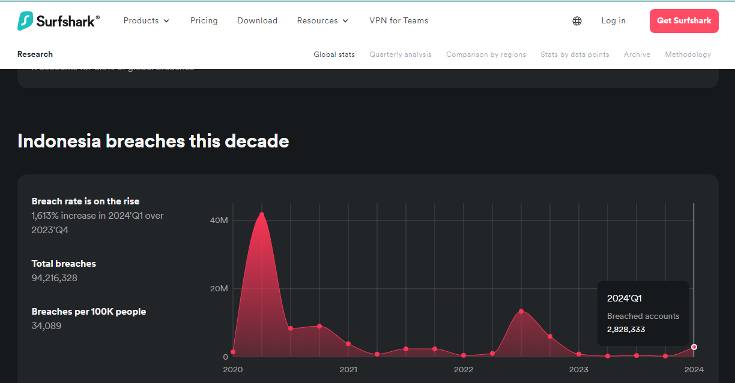Open the Pricing page
Viewport: 735px width, 383px height.
tap(204, 21)
